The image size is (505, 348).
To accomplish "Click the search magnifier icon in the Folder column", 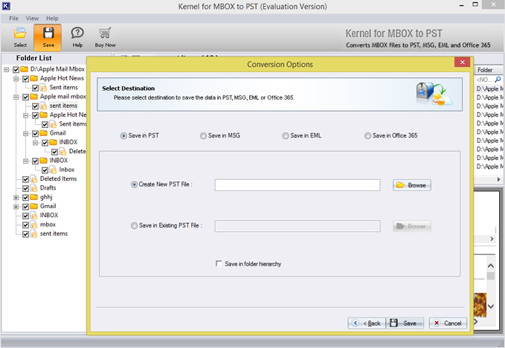I will [498, 80].
